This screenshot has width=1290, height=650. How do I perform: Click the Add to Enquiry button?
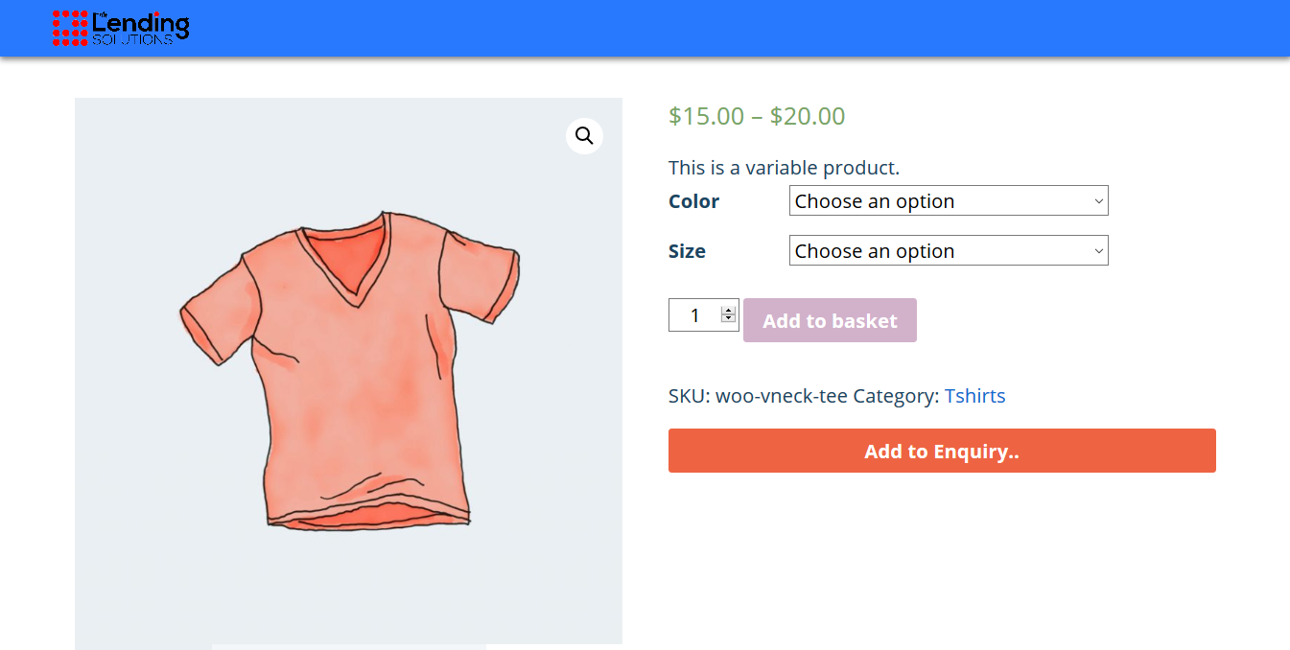941,451
